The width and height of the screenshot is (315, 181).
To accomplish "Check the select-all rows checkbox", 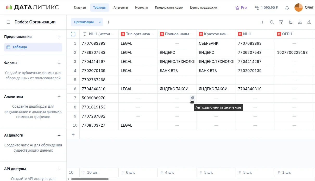I will click(x=73, y=34).
